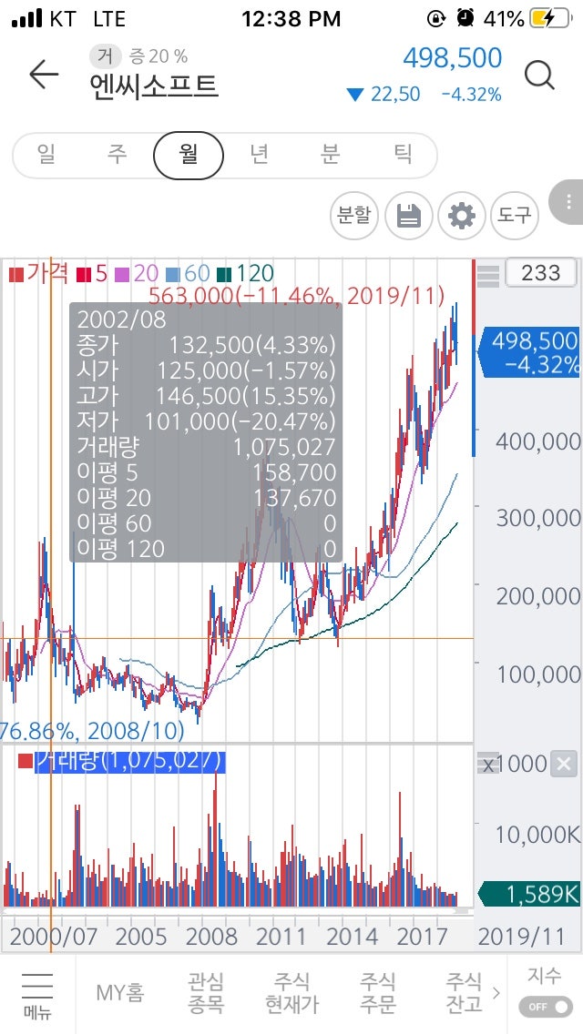Open 관심종목 watchlist
583x1034 pixels.
205,993
